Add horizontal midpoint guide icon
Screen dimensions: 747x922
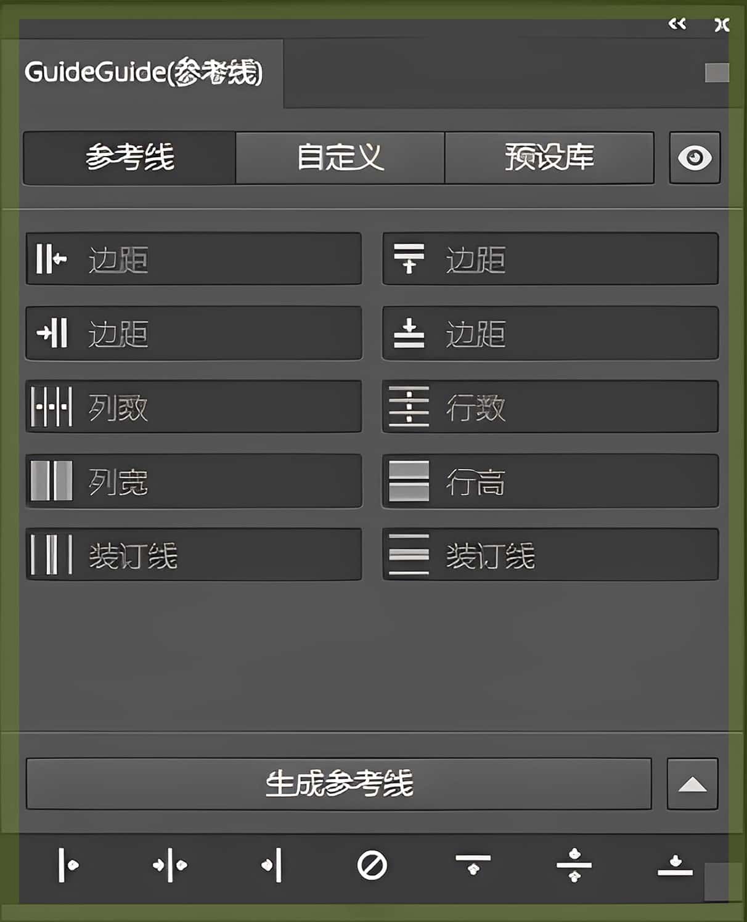[x=574, y=865]
